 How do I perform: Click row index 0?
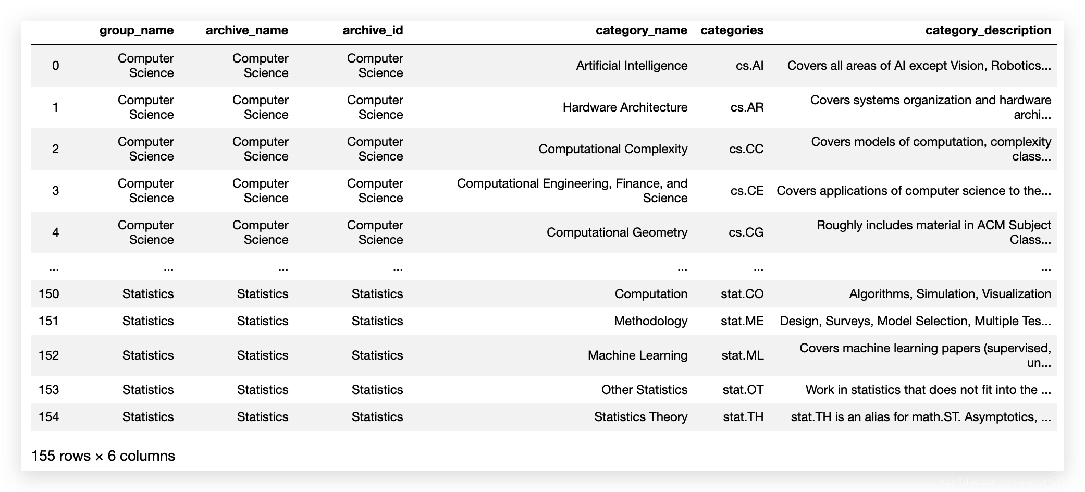56,66
